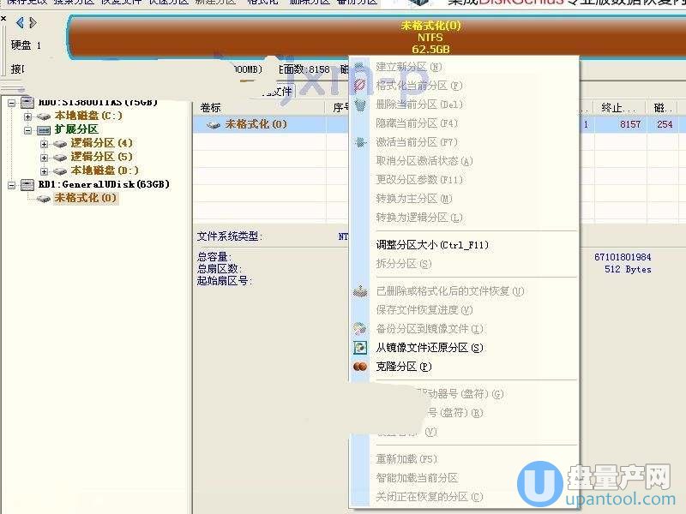Collapse the 扩展分区 tree node
Viewport: 686px width, 514px height.
[28, 130]
